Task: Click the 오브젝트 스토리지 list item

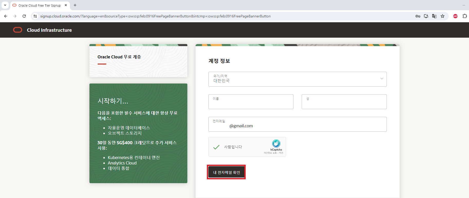Action: click(125, 133)
